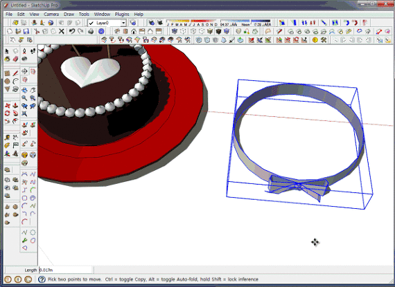Click the status bar help question mark
This screenshot has width=395, height=287.
42,279
